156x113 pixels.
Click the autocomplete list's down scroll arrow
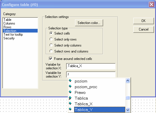128,110
